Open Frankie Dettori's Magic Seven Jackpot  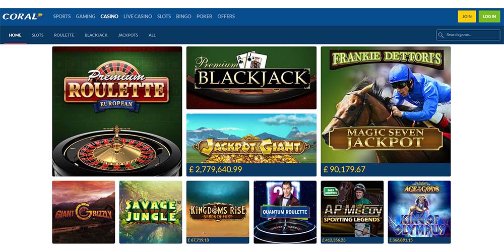tap(386, 111)
